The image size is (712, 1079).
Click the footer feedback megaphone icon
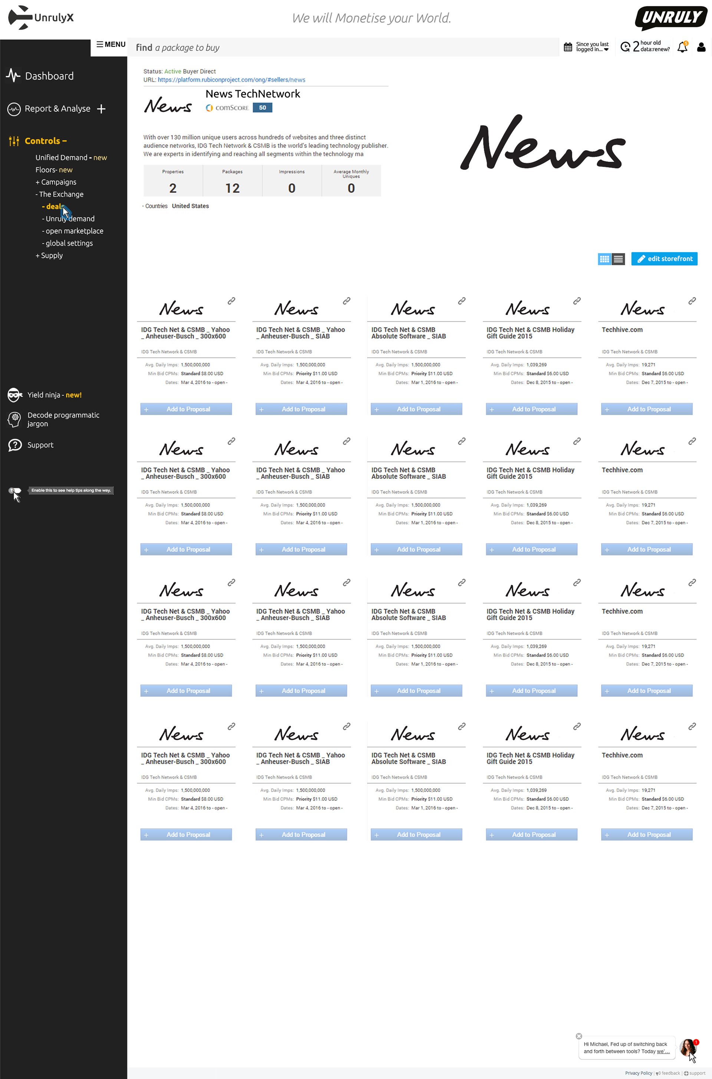click(x=658, y=1073)
